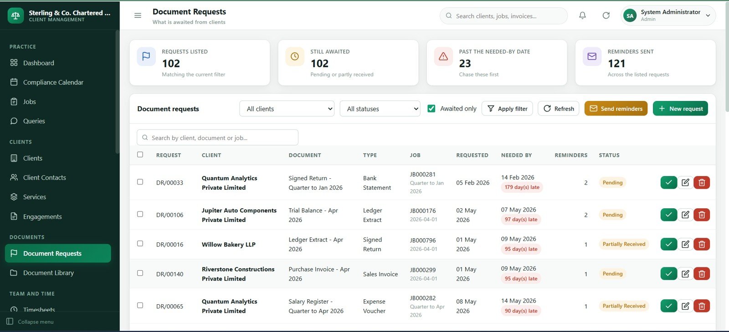Click the global search clients, jobs, invoices field
The width and height of the screenshot is (729, 332).
tap(503, 16)
